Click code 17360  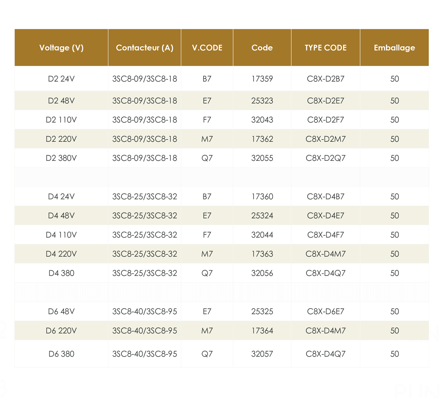coord(262,197)
